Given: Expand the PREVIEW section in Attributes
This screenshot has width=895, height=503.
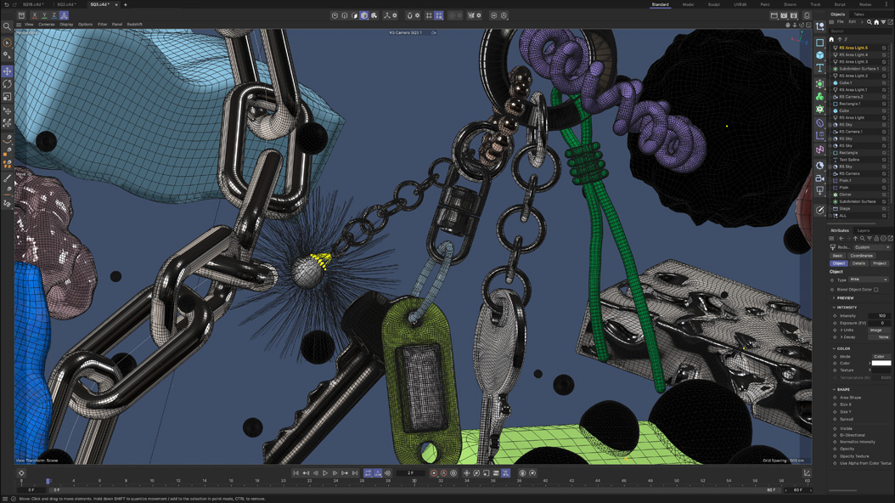Looking at the screenshot, I should (x=834, y=297).
